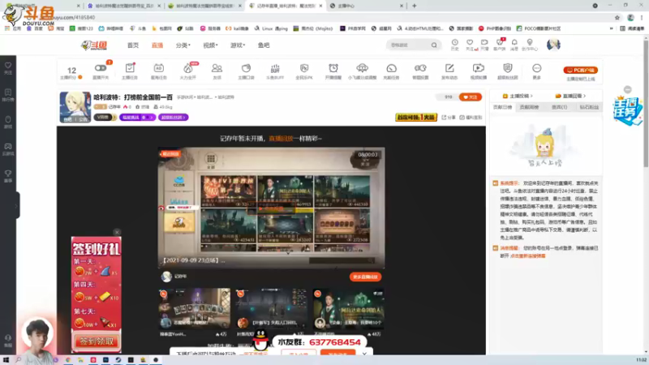Click the orange 更多直播回放 button

[x=365, y=277]
